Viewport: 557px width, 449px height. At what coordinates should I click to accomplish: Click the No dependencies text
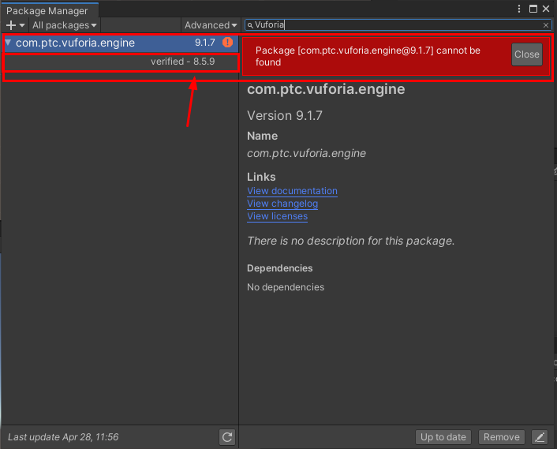point(286,287)
